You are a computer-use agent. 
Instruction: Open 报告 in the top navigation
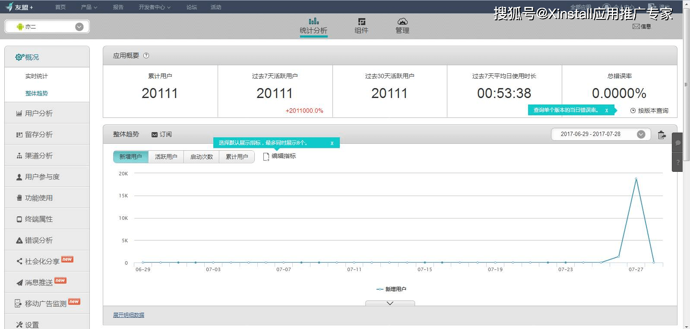coord(118,7)
